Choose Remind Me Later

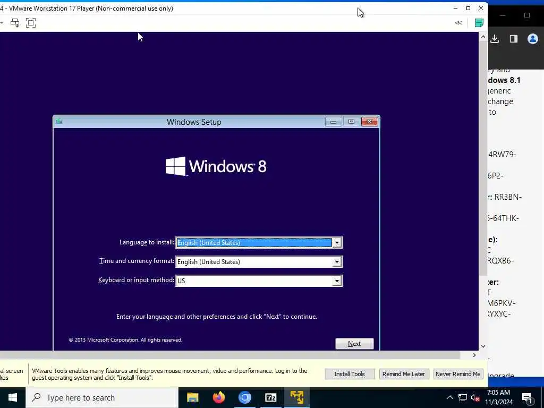pos(404,374)
